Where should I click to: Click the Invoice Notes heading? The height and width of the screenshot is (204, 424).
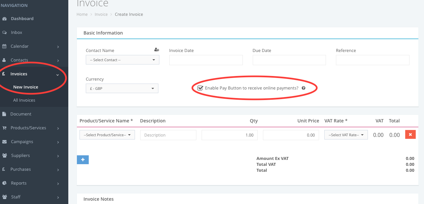coord(99,199)
